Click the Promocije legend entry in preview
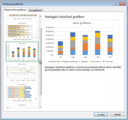128x120 pixels. pyautogui.click(x=108, y=62)
